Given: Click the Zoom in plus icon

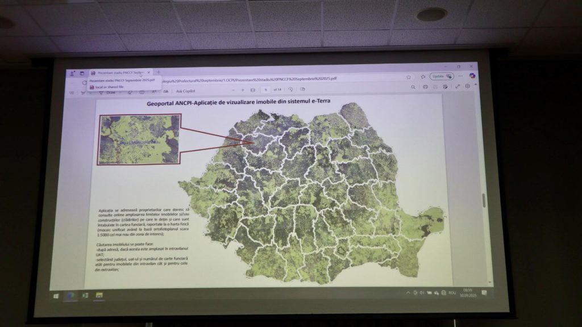Looking at the screenshot, I should click(x=243, y=90).
